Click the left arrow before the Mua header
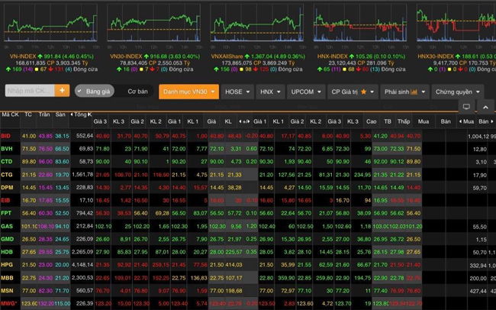 (459, 121)
